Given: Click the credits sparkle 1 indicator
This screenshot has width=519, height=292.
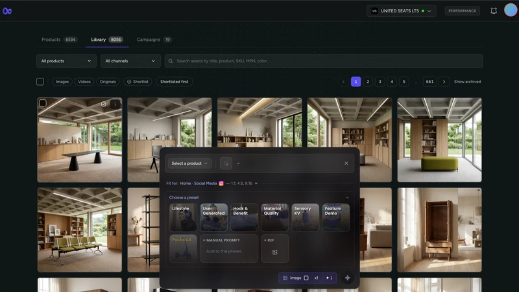Looking at the screenshot, I should click(x=329, y=278).
